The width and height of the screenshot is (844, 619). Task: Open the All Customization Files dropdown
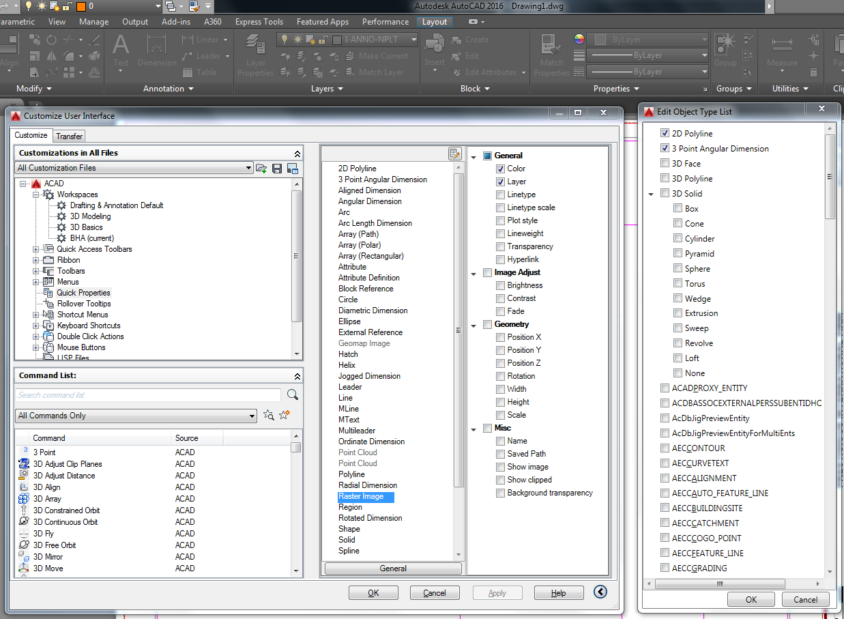point(249,167)
